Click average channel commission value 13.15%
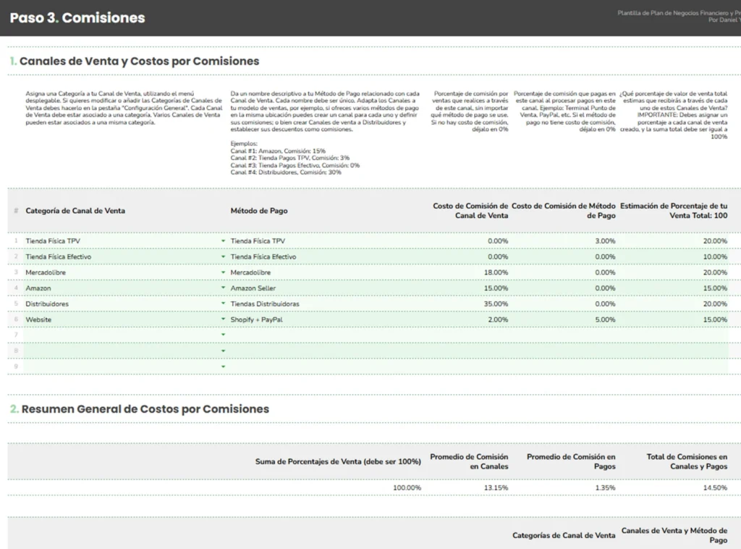This screenshot has height=549, width=741. click(x=496, y=487)
